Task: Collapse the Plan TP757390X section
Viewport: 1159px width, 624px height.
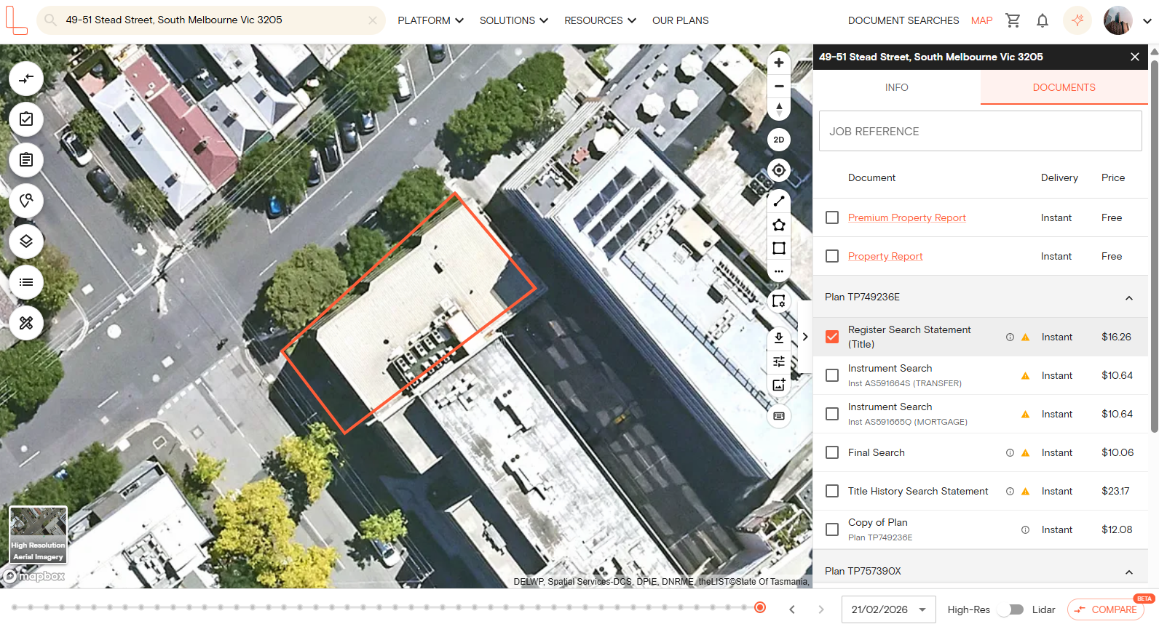Action: coord(1129,572)
